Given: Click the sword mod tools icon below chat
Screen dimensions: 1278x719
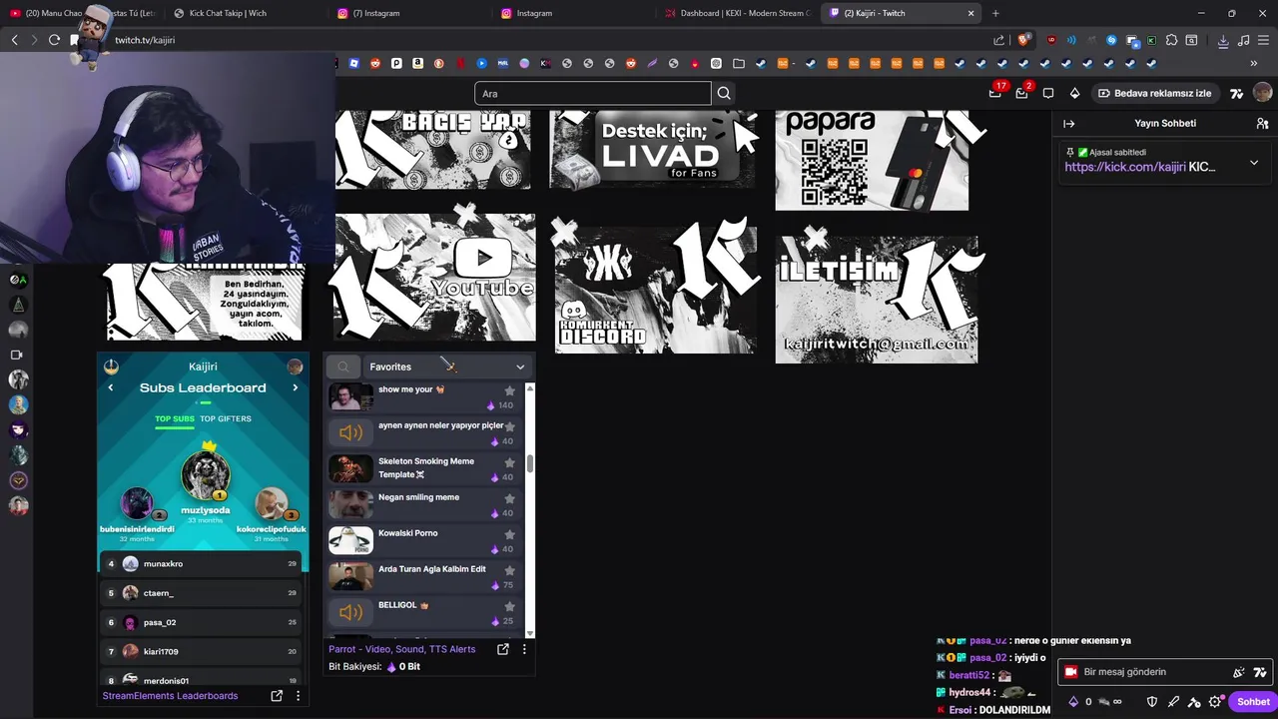Looking at the screenshot, I should click(x=1173, y=702).
